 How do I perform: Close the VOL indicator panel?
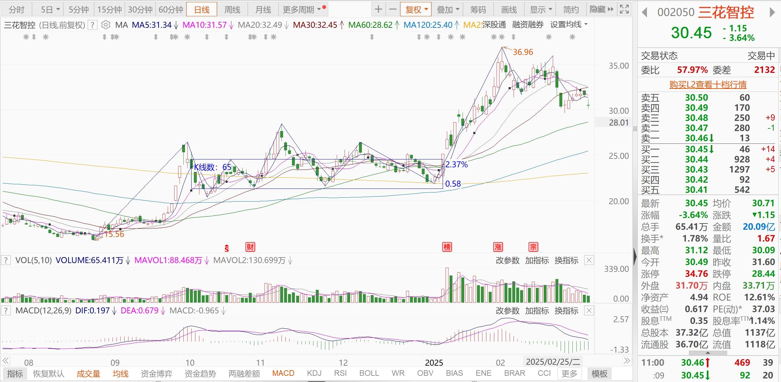click(589, 260)
